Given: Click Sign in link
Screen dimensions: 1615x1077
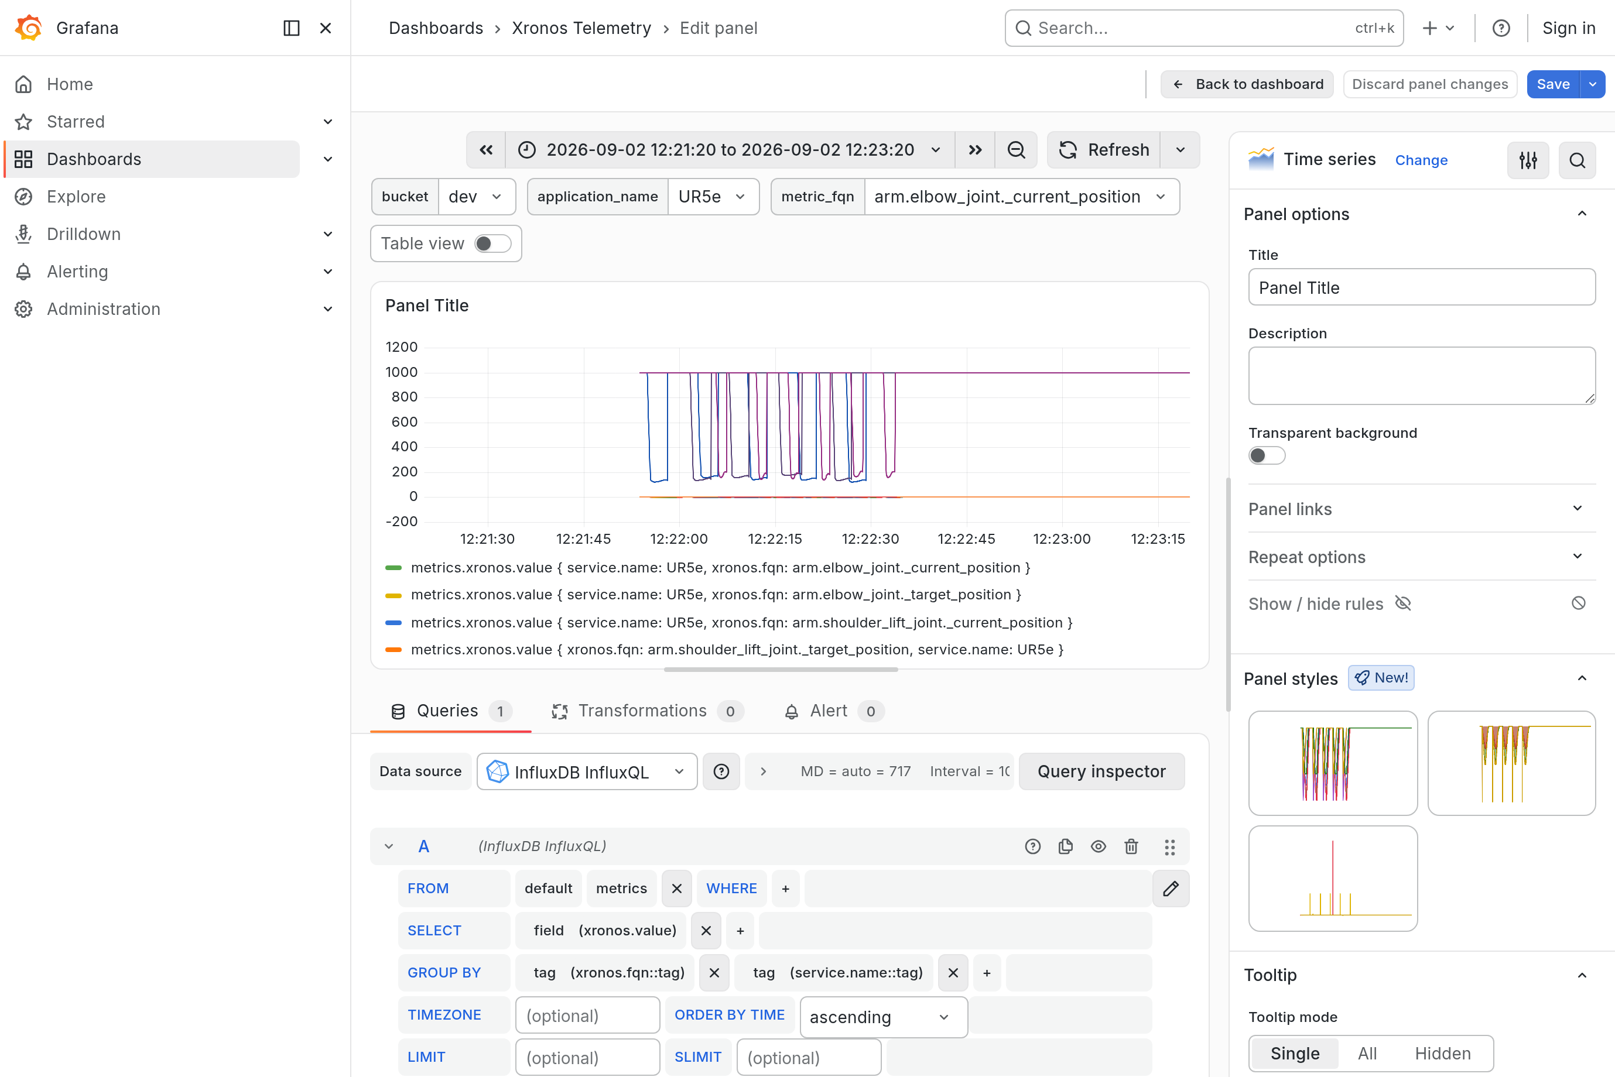Looking at the screenshot, I should click(1569, 28).
